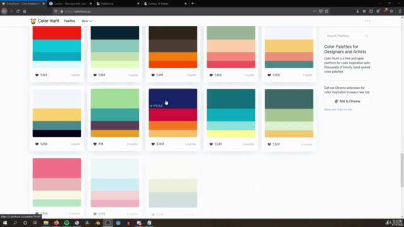404x227 pixels.
Task: Like the palette with 1,492 likes
Action: coord(215,75)
